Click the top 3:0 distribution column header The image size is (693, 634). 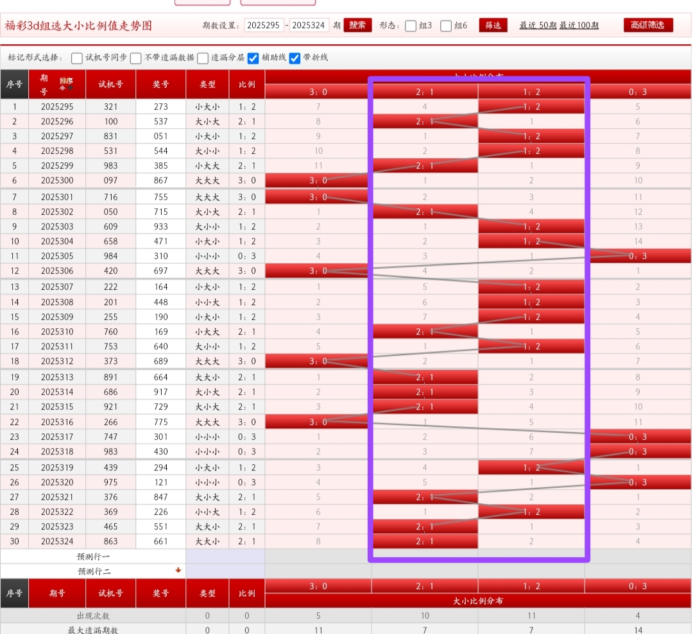click(x=318, y=92)
